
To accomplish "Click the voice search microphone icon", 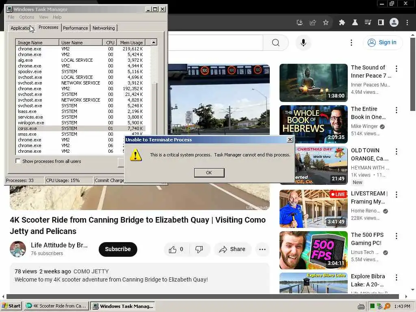I will click(x=303, y=43).
